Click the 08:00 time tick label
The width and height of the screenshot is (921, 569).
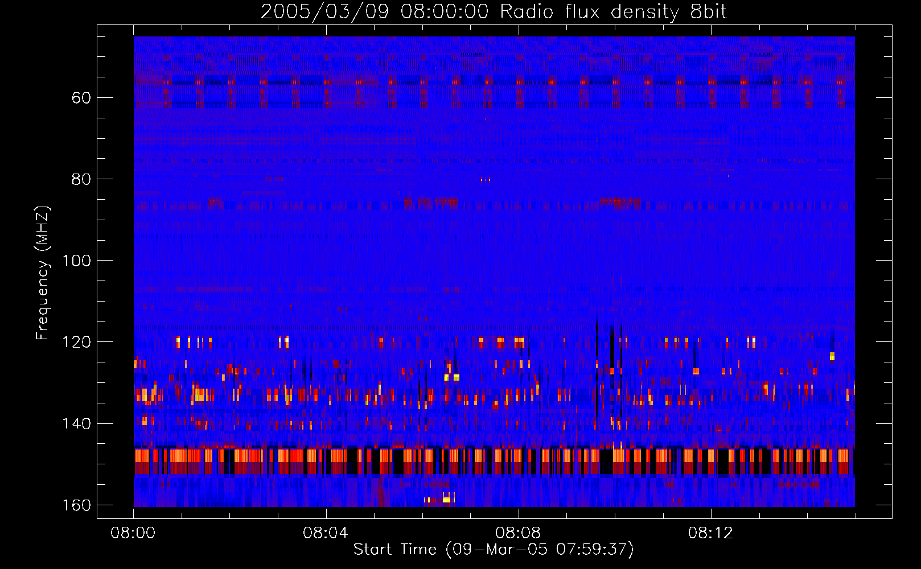click(133, 533)
